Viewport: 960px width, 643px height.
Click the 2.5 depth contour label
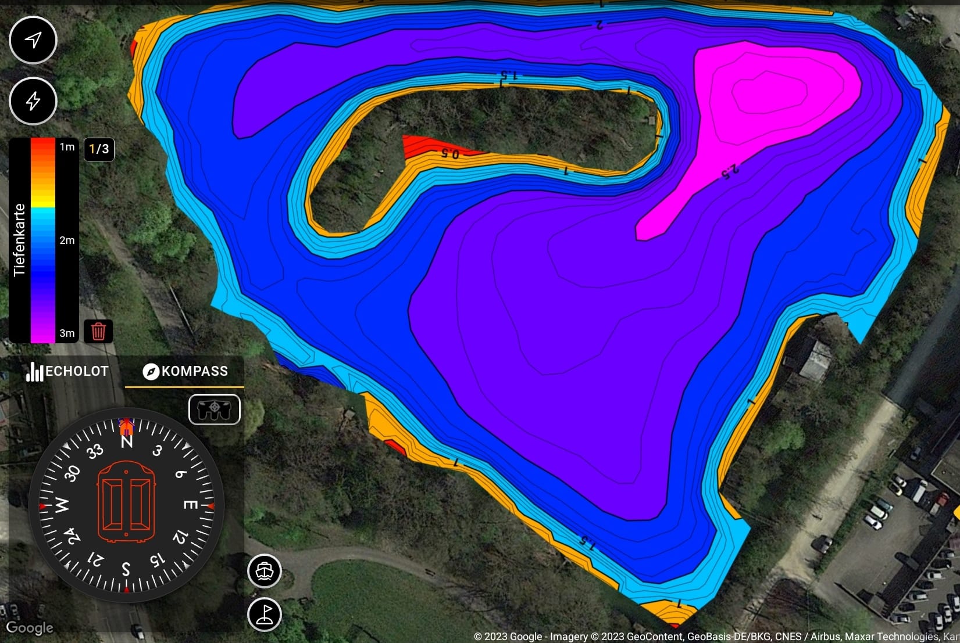pyautogui.click(x=729, y=170)
